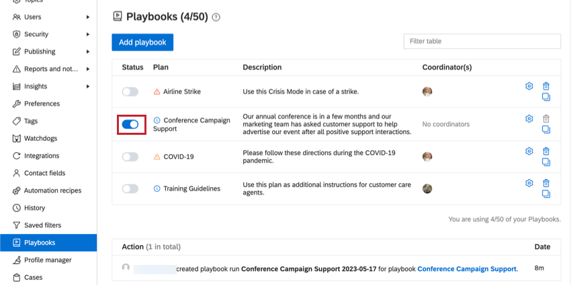The height and width of the screenshot is (285, 571).
Task: Focus the Filter table input field
Action: coord(482,42)
